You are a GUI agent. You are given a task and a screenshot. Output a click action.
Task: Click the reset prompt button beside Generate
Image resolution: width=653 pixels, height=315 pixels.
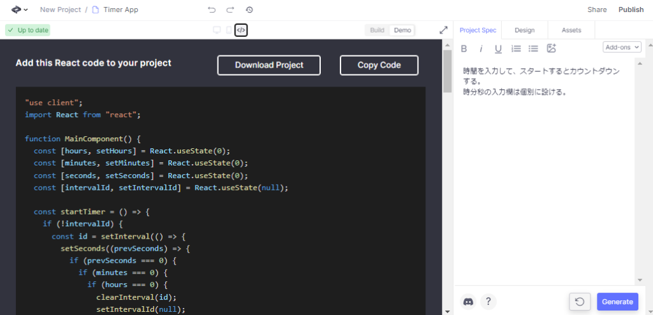[580, 302]
